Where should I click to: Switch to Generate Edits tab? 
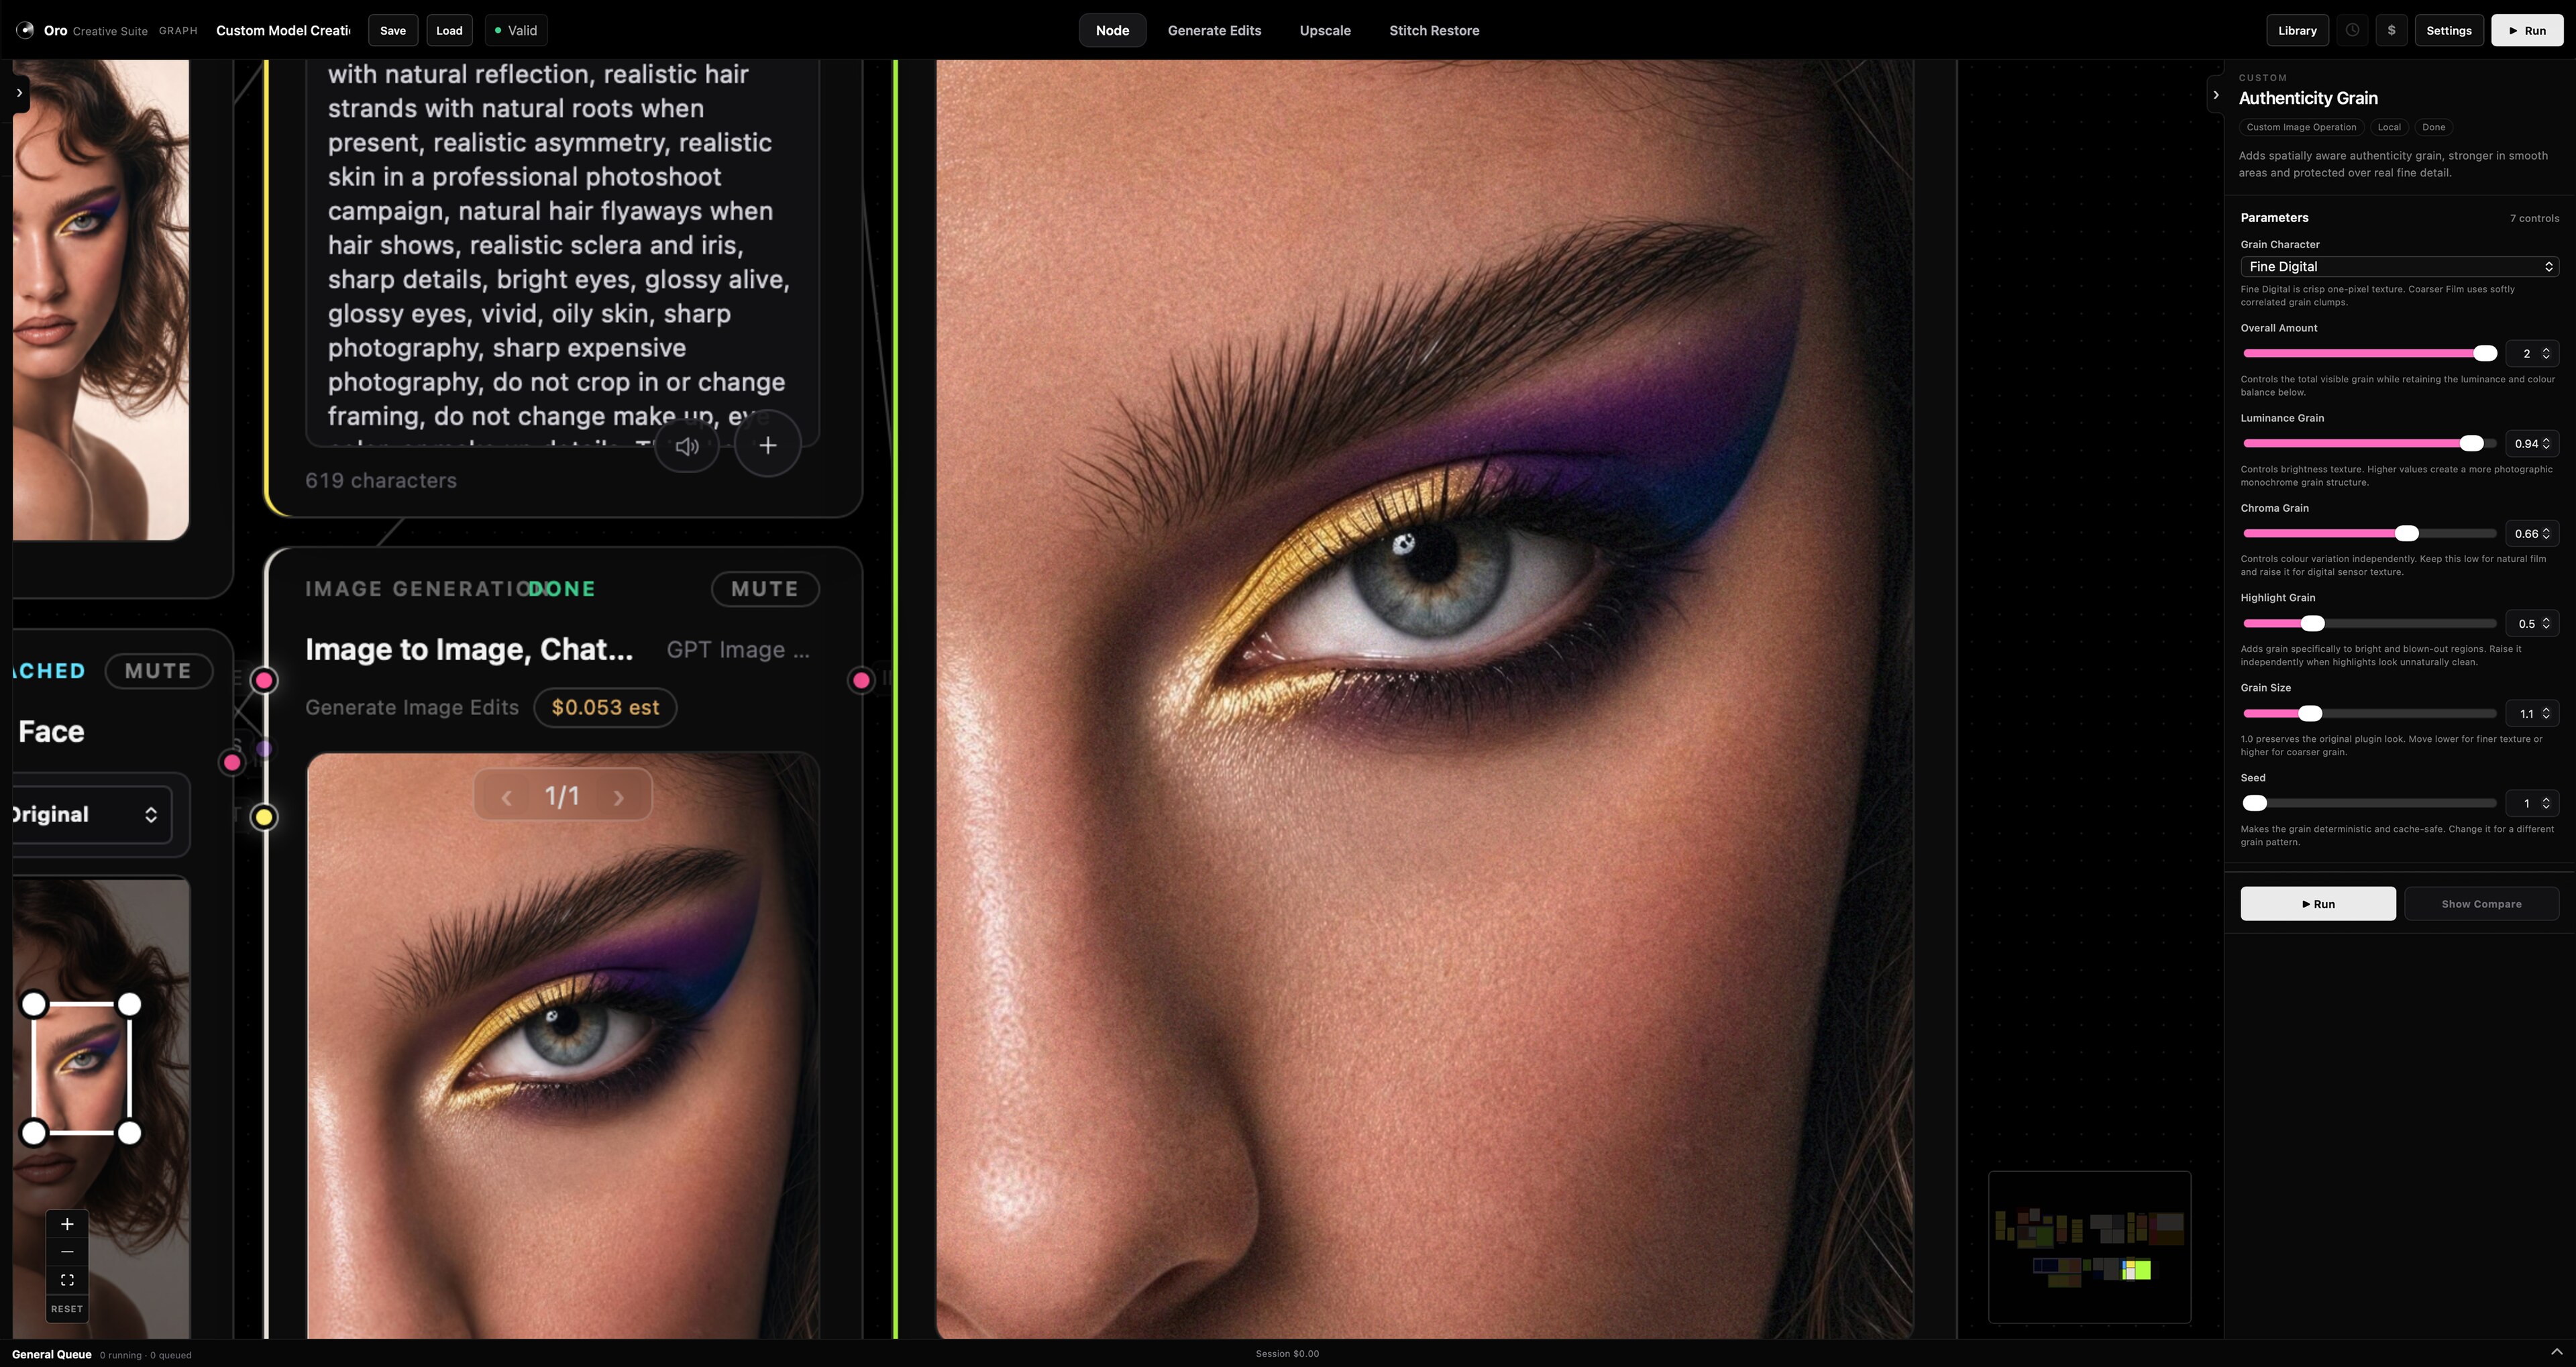click(1214, 30)
